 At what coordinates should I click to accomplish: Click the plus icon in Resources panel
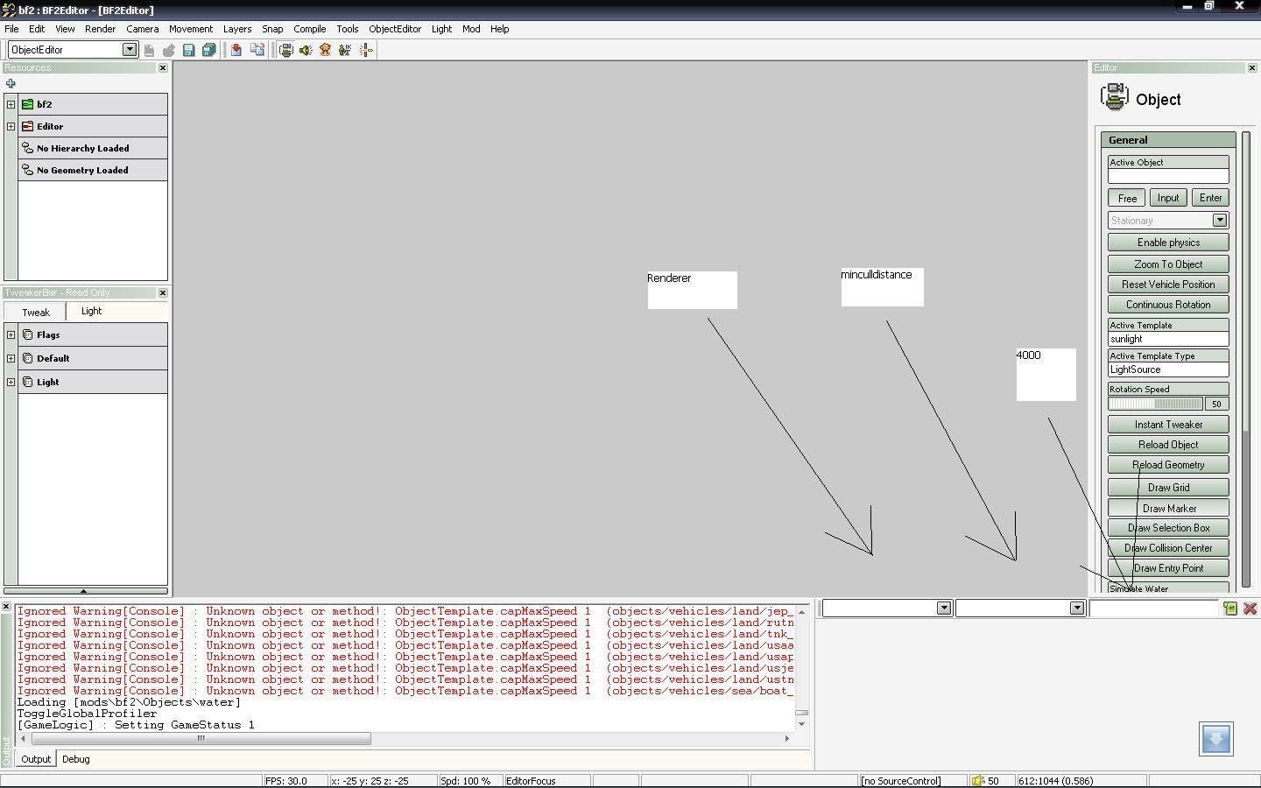click(x=11, y=84)
